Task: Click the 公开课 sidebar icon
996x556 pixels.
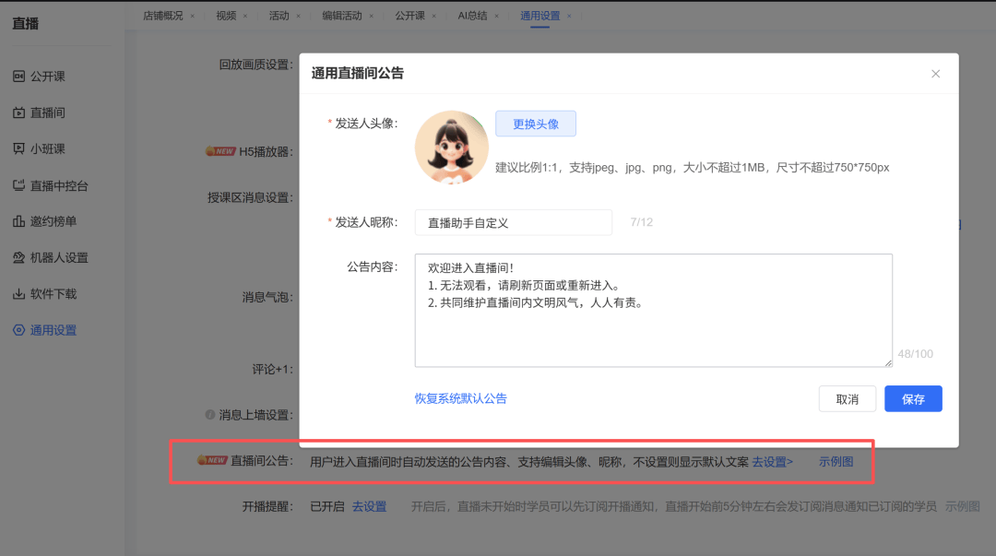Action: coord(18,77)
